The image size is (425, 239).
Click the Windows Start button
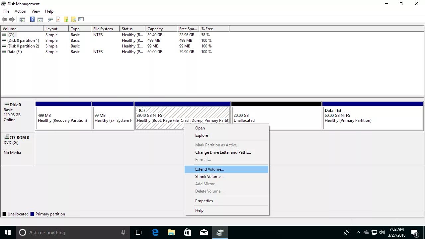click(8, 232)
